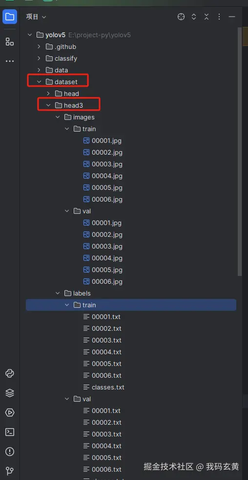The image size is (248, 480).
Task: Select classes.txt in labels train
Action: click(x=104, y=387)
